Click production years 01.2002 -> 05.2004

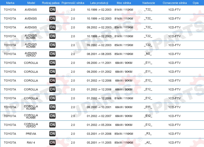[99, 125]
